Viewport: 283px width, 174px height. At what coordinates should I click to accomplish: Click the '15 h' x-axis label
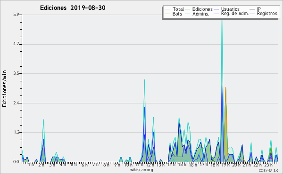tap(182, 165)
